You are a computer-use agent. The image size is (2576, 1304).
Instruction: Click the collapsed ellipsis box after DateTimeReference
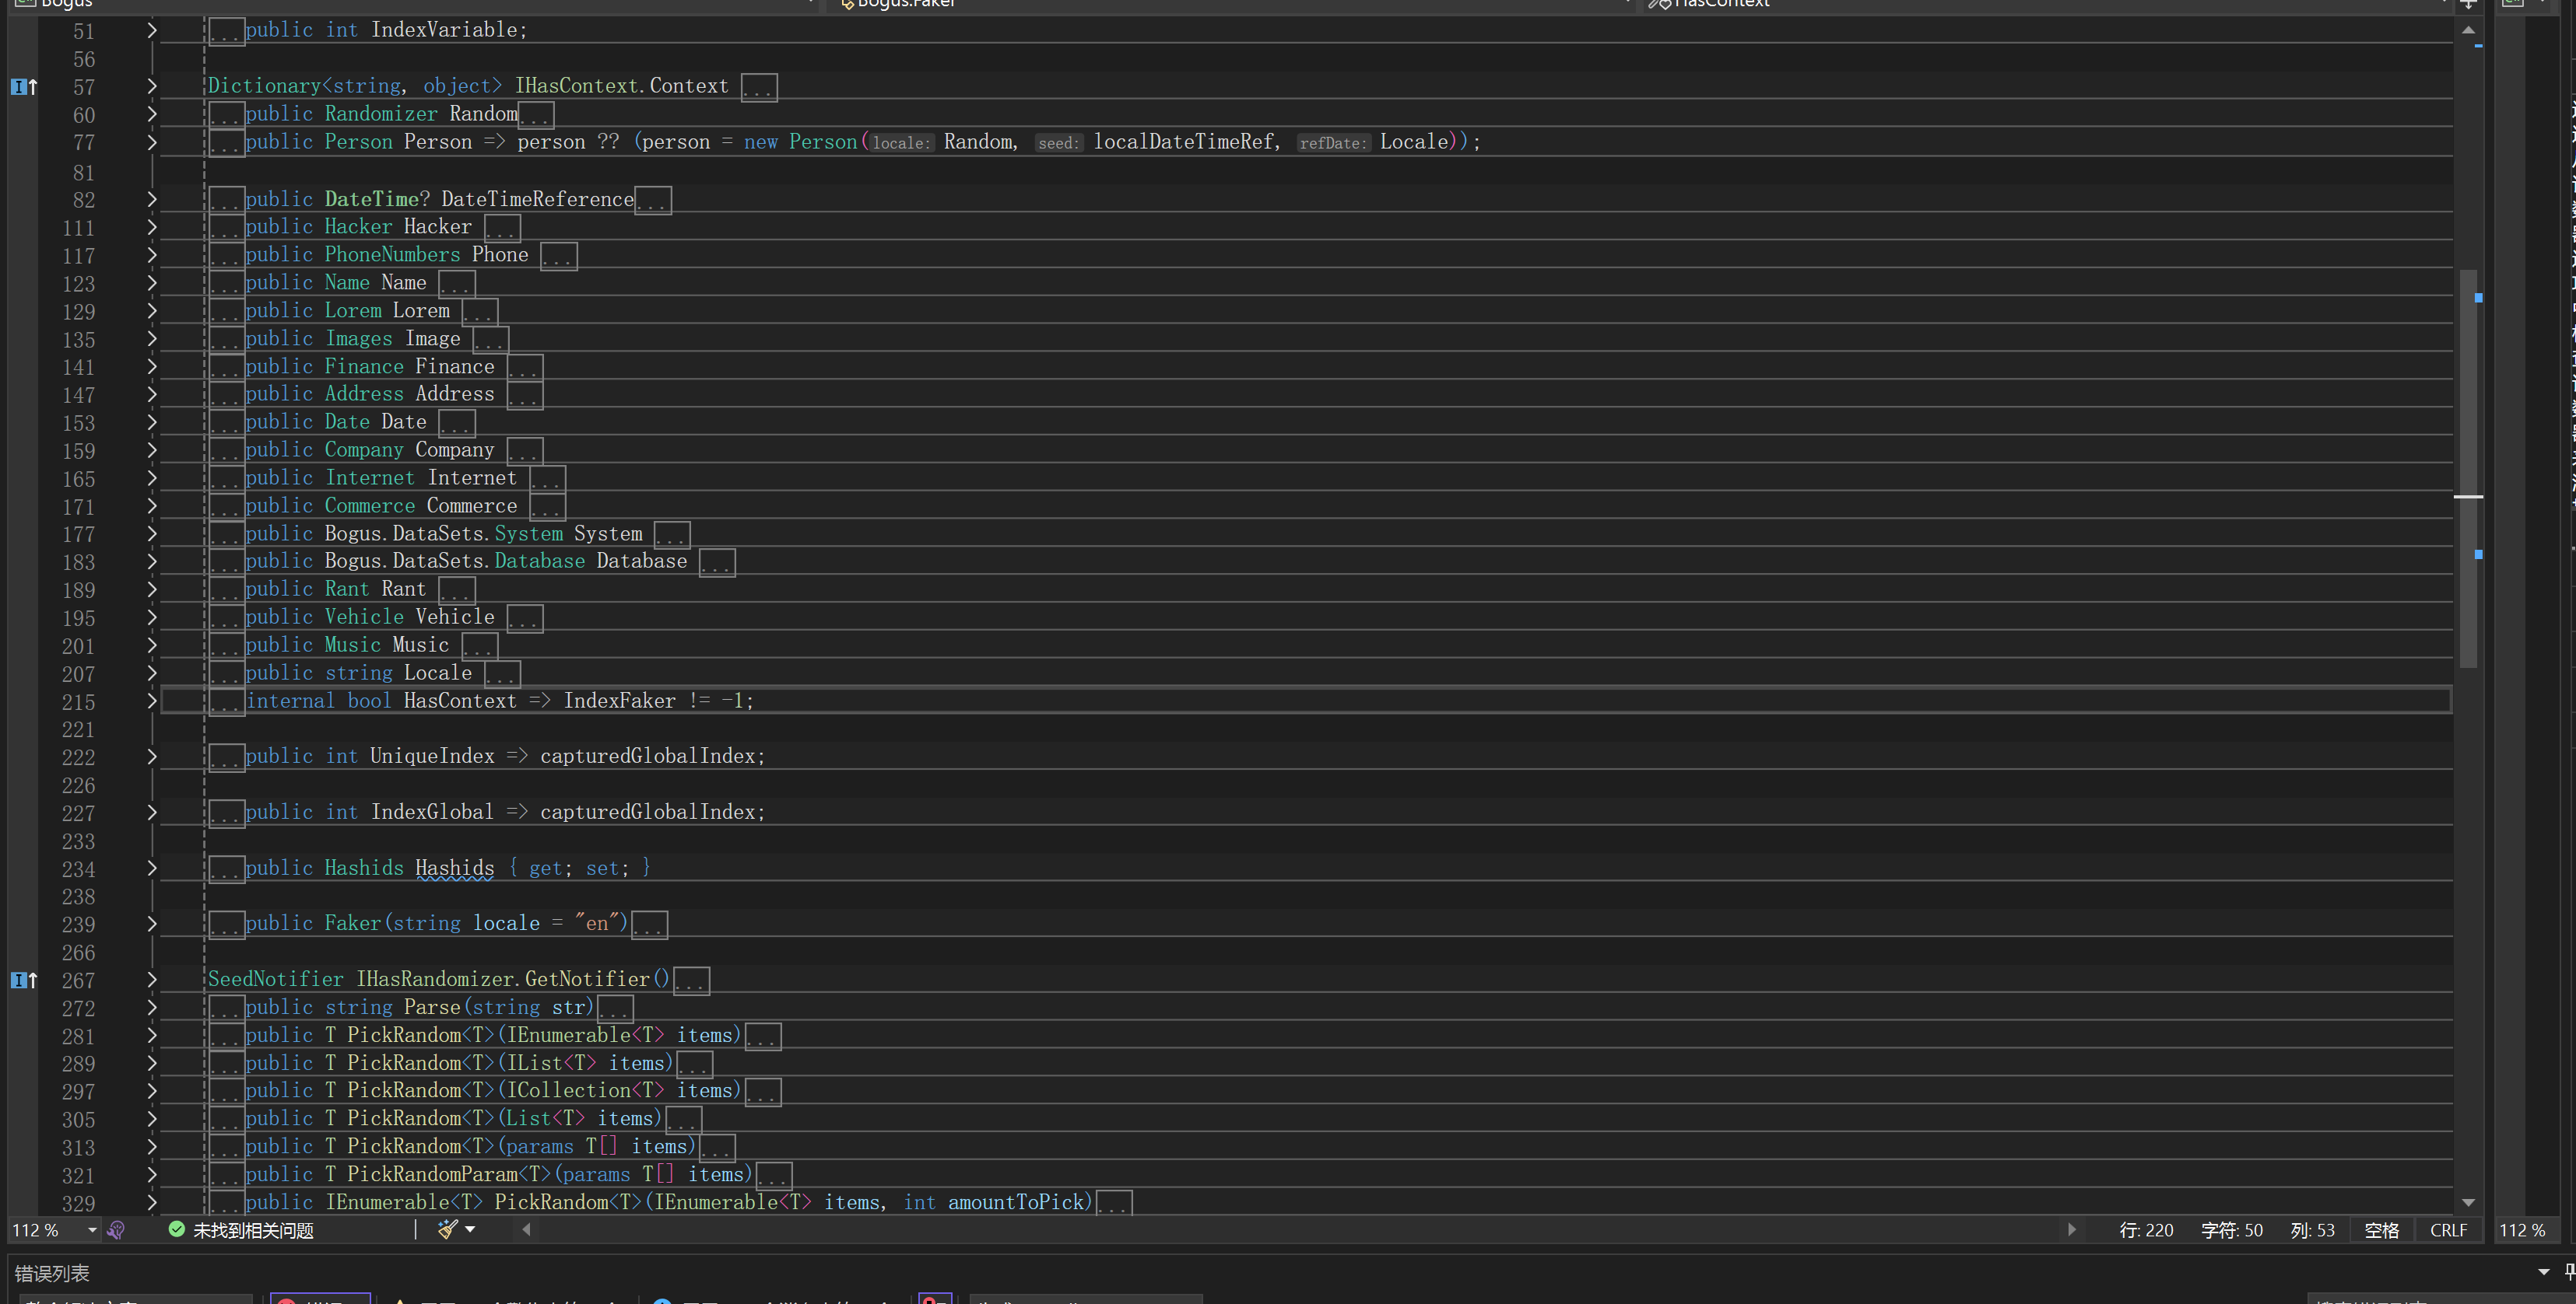click(653, 200)
